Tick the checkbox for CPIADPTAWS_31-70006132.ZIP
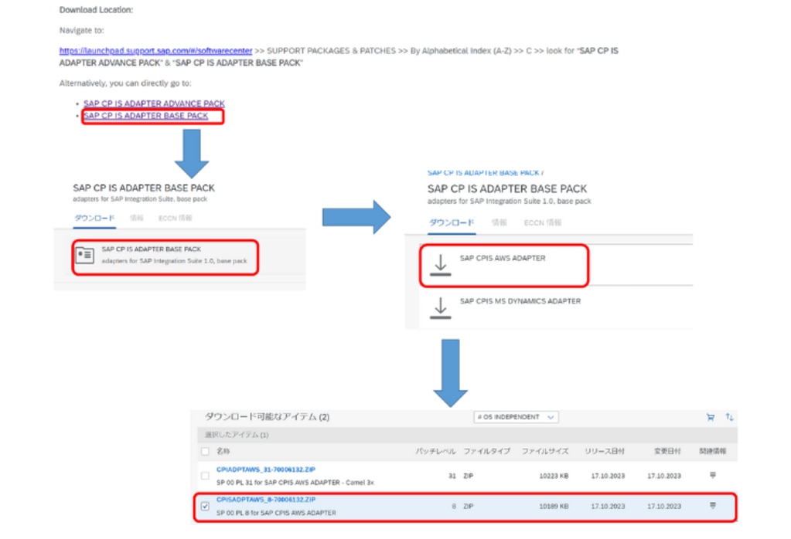This screenshot has width=791, height=539. [205, 476]
